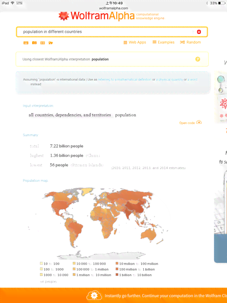Image resolution: width=227 pixels, height=303 pixels.
Task: Click the data input table icon
Action: [43, 43]
